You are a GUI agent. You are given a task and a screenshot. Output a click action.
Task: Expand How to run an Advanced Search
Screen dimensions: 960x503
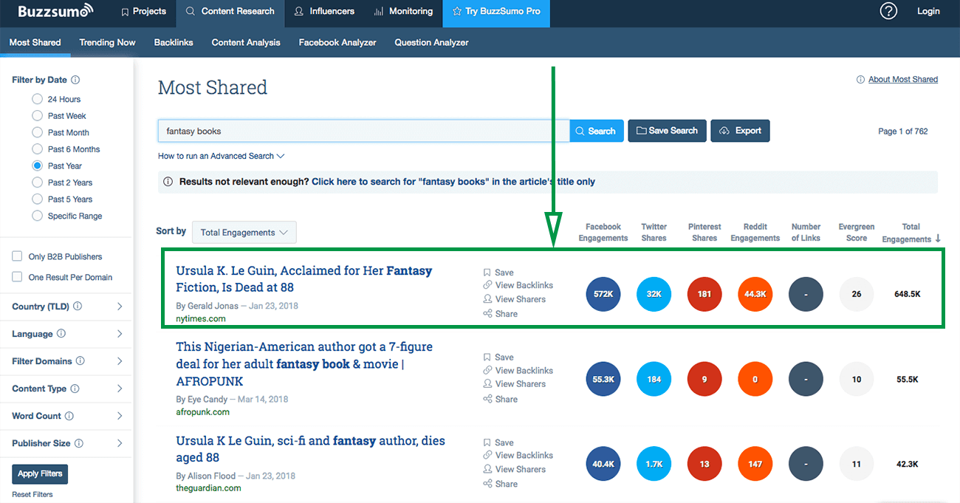(221, 156)
